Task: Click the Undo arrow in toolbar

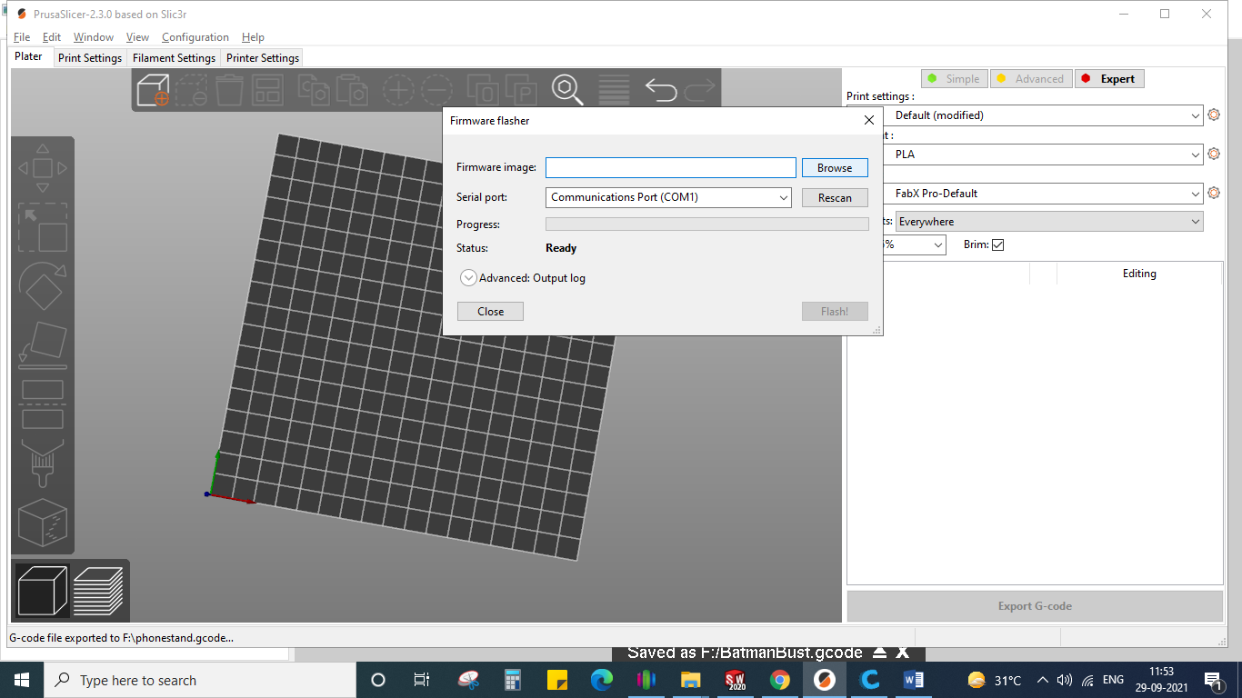Action: [x=661, y=90]
